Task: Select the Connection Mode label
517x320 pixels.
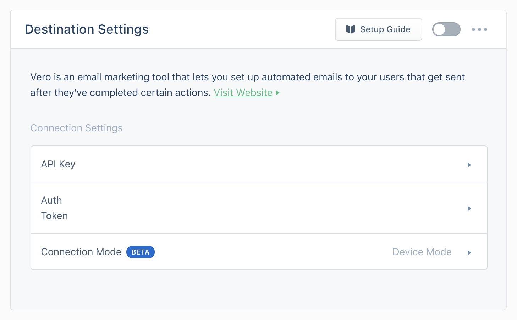Action: coord(81,252)
